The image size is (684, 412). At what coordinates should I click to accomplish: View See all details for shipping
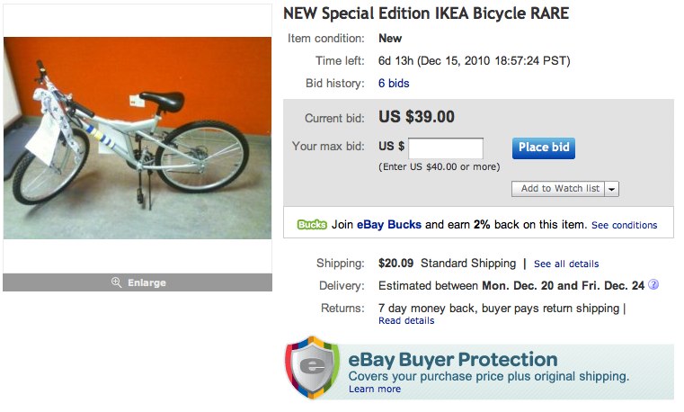pos(566,264)
